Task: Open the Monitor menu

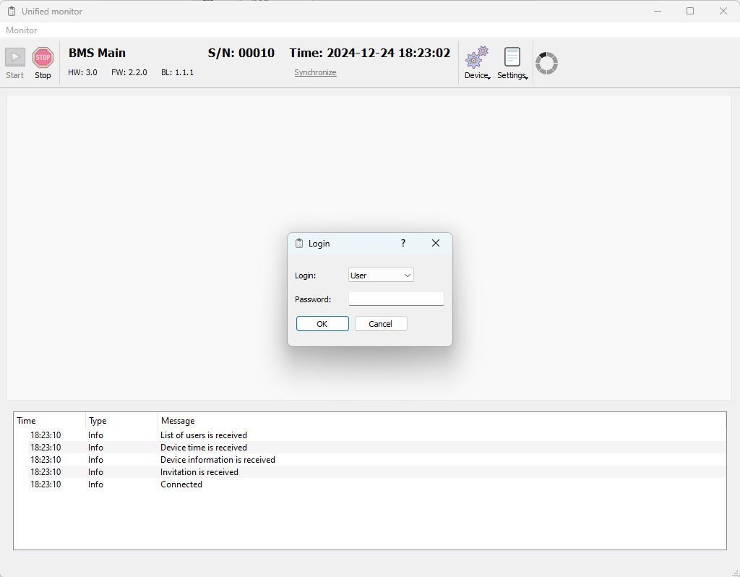Action: point(21,30)
